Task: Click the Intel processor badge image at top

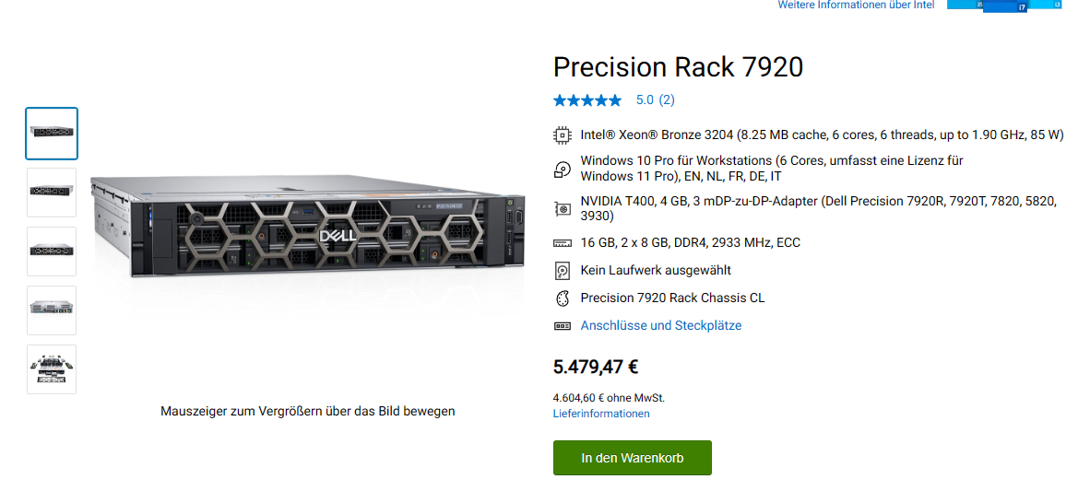Action: click(x=1004, y=6)
